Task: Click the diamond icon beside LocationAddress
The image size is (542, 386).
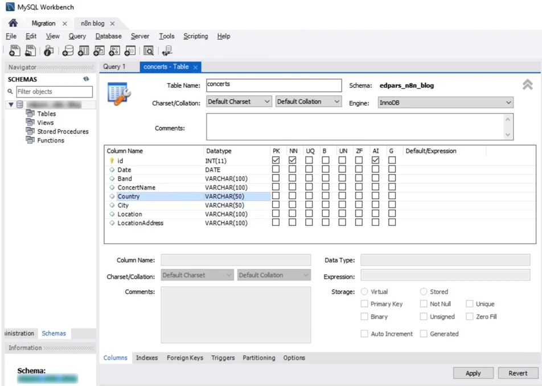Action: (x=112, y=223)
